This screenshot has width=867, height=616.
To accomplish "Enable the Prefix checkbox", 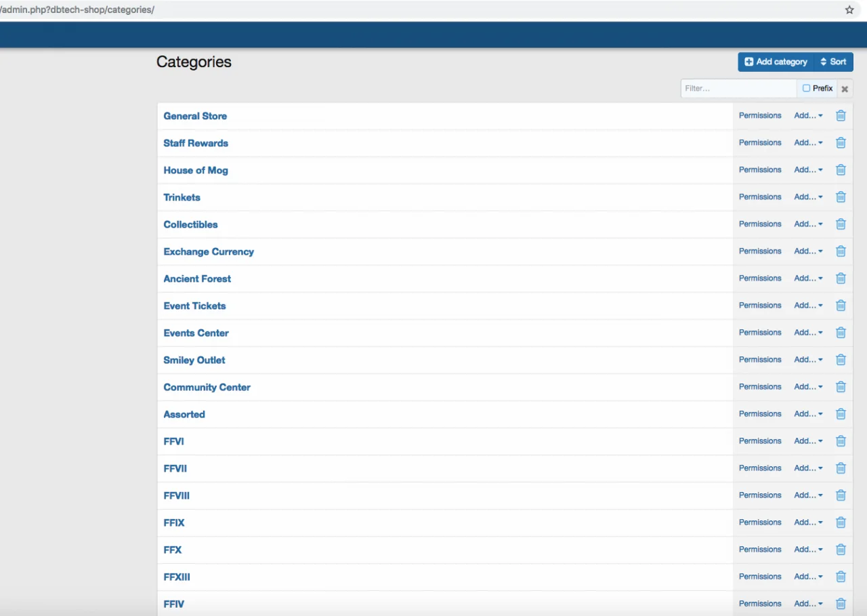I will point(806,88).
